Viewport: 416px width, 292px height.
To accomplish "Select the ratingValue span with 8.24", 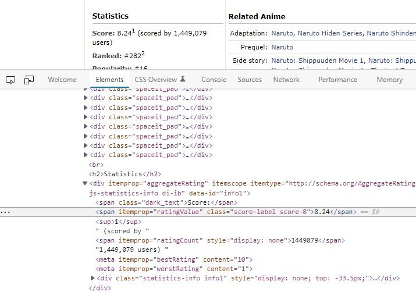I will click(x=226, y=212).
